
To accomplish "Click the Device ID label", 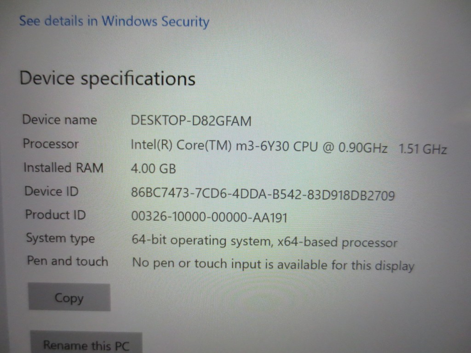I will [52, 191].
